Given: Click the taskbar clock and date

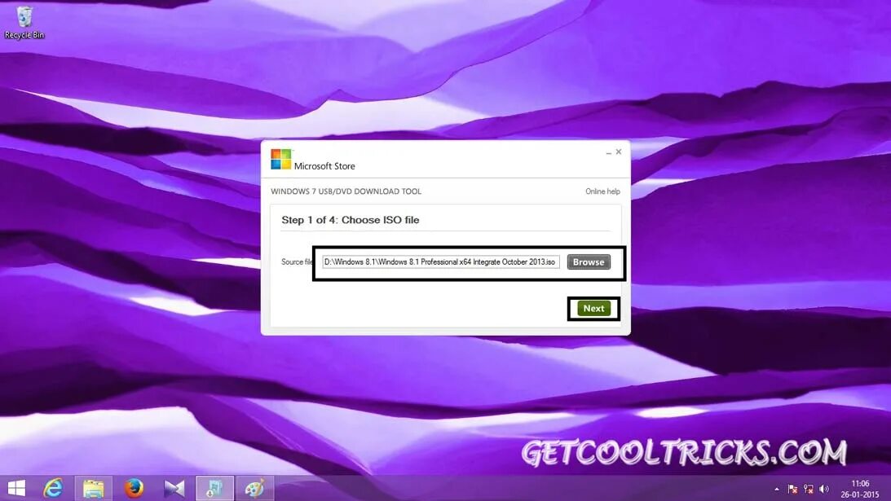Looking at the screenshot, I should click(x=860, y=489).
